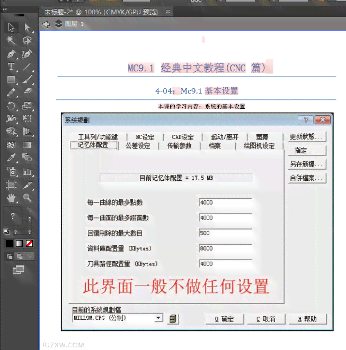Change Screen Mode button
The height and width of the screenshot is (350, 346).
coord(19,270)
